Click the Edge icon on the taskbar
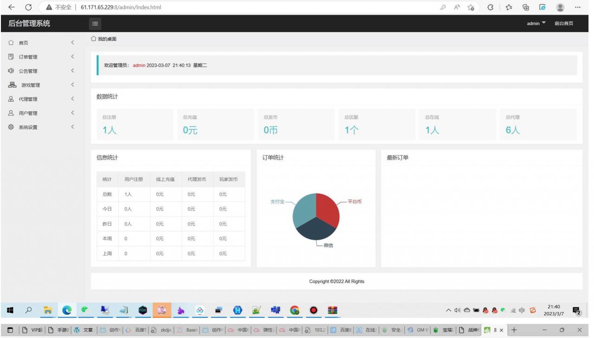Image resolution: width=594 pixels, height=338 pixels. click(67, 311)
